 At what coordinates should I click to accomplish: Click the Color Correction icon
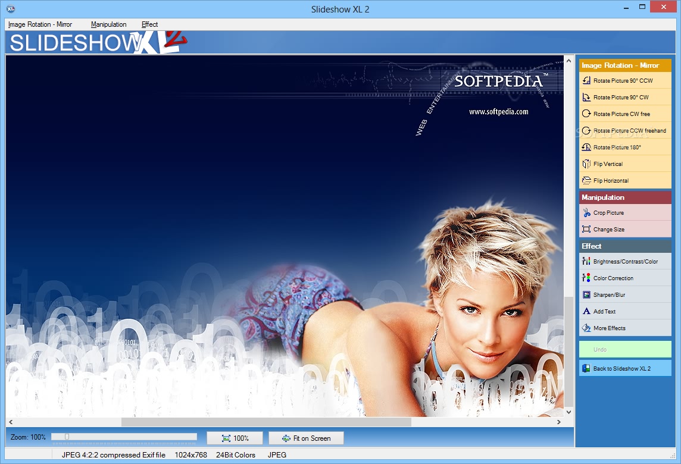586,278
